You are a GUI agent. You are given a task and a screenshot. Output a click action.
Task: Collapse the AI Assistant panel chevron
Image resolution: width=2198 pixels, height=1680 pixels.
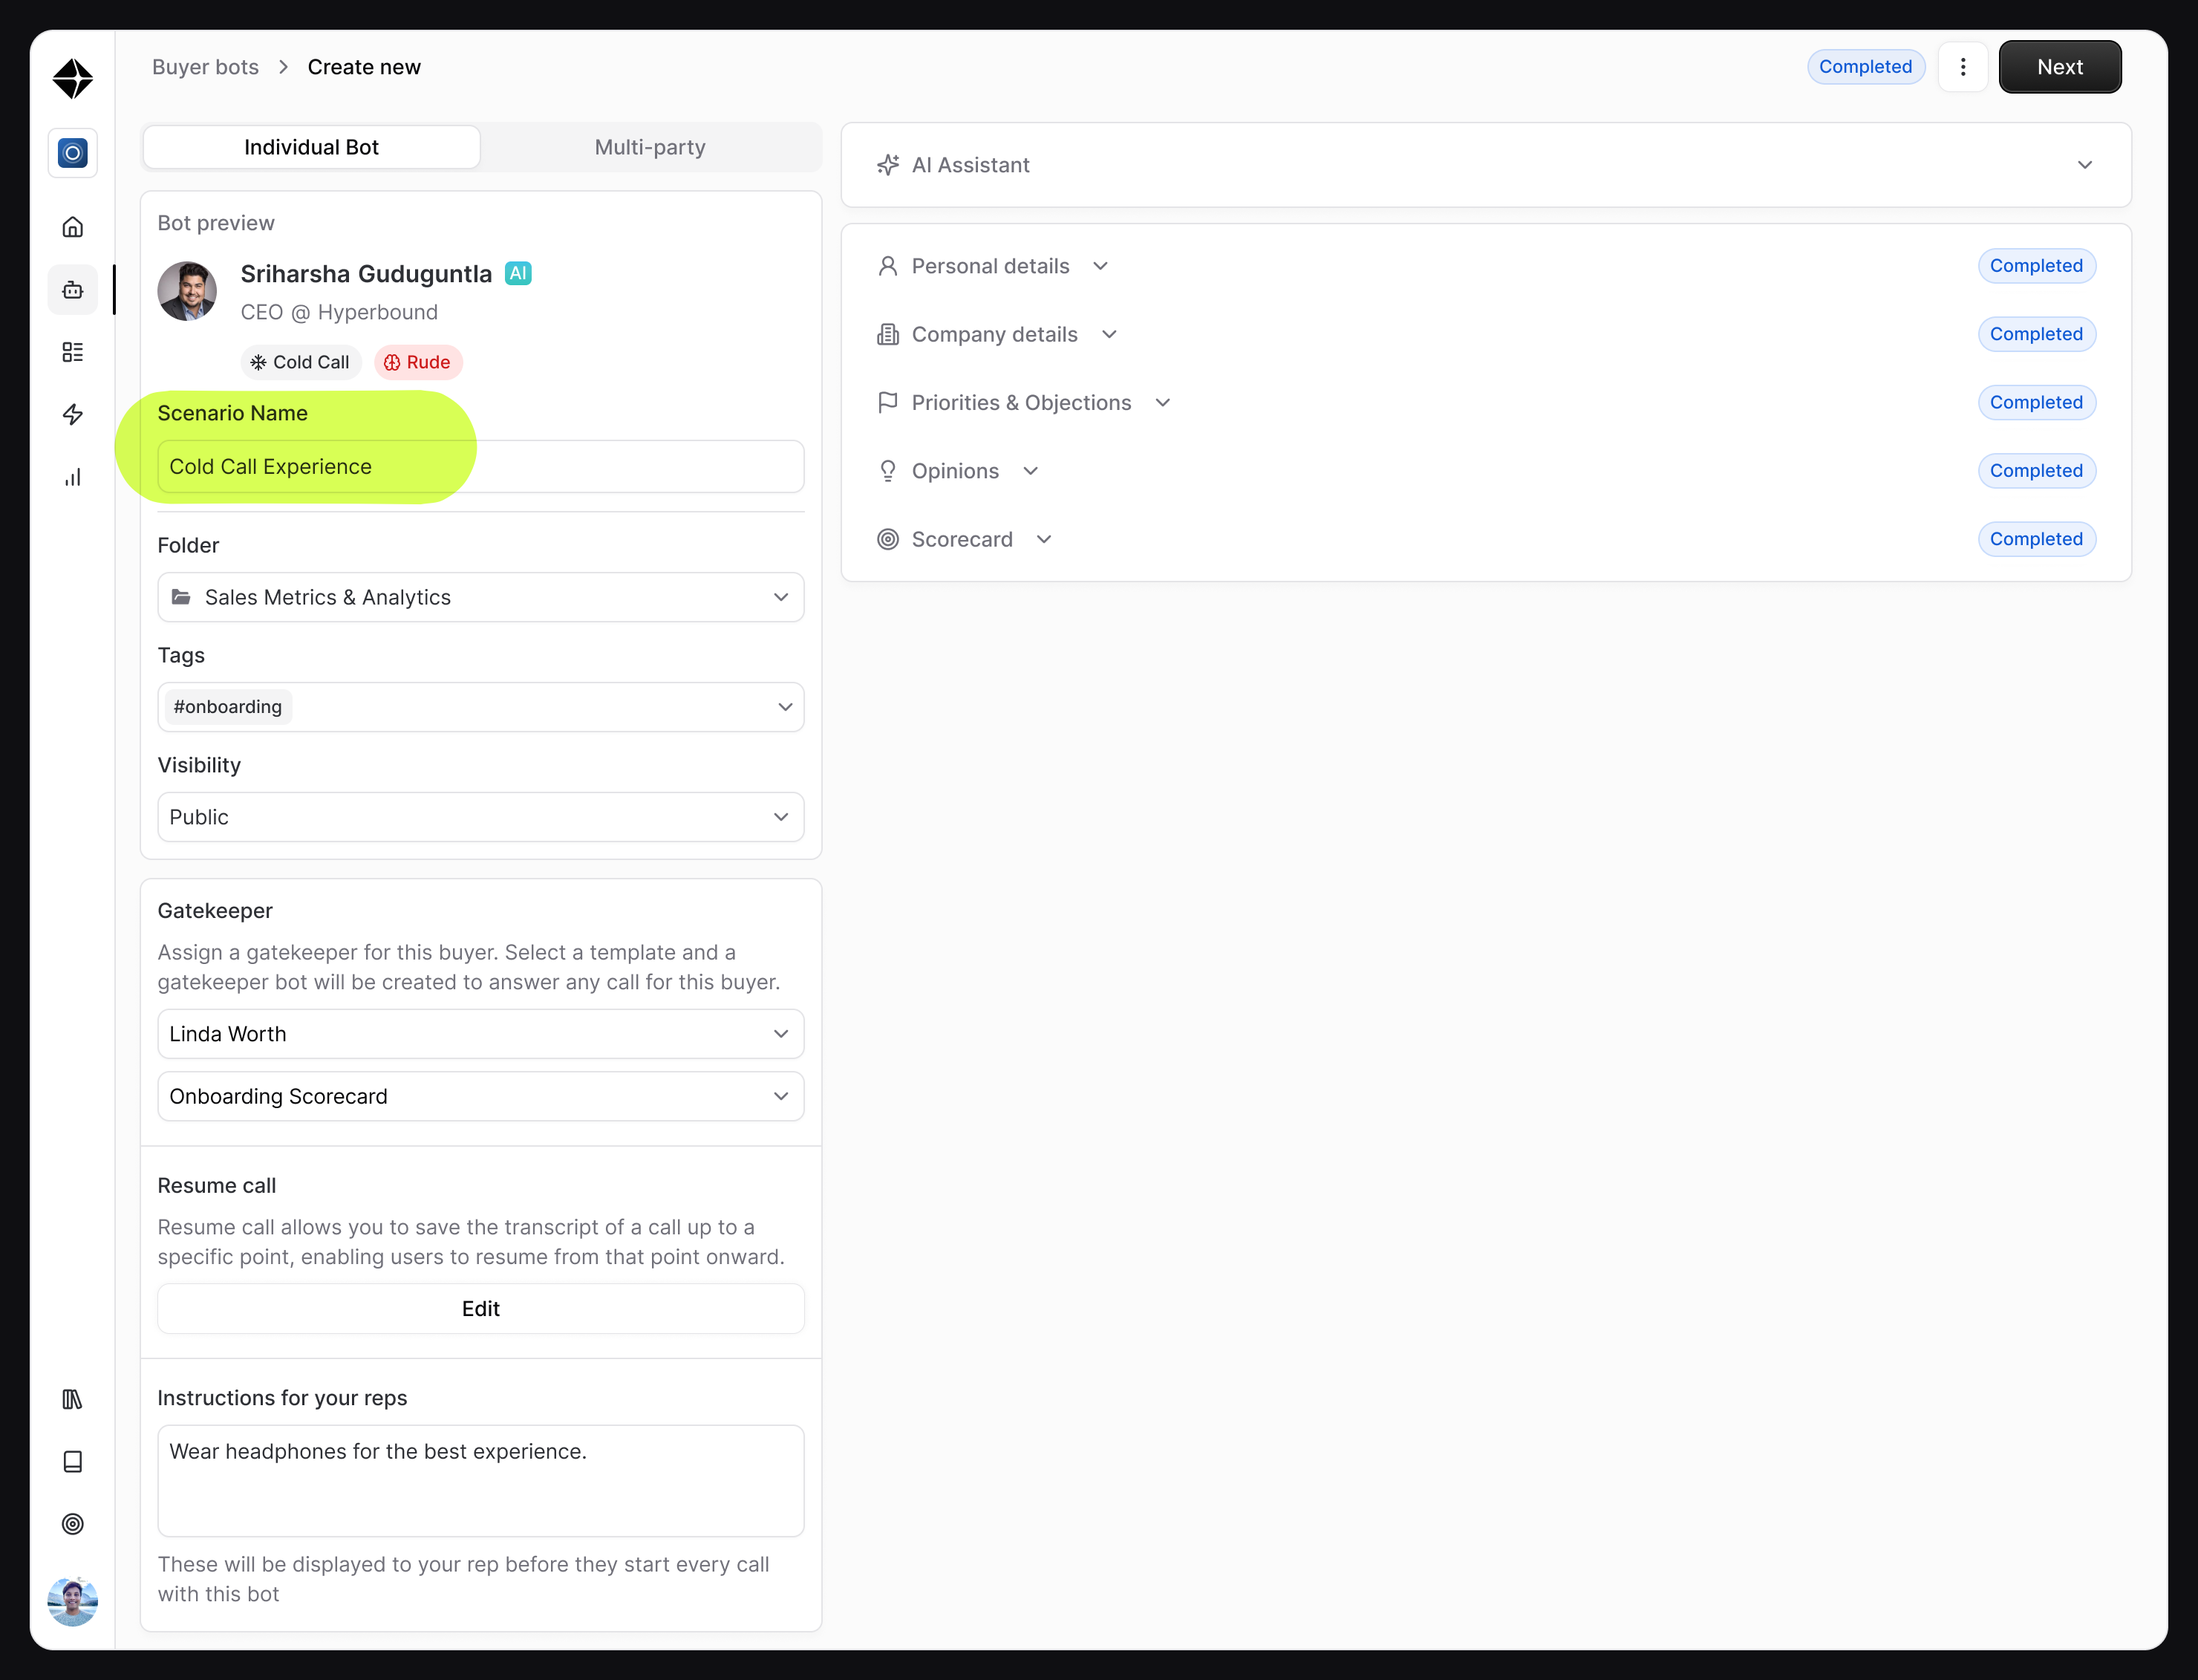click(x=2084, y=165)
